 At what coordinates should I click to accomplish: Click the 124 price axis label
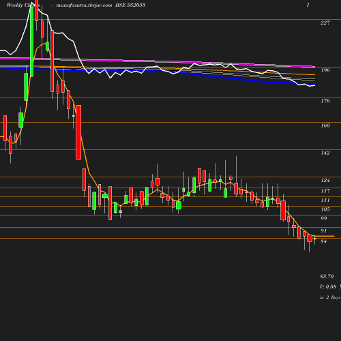pos(325,181)
